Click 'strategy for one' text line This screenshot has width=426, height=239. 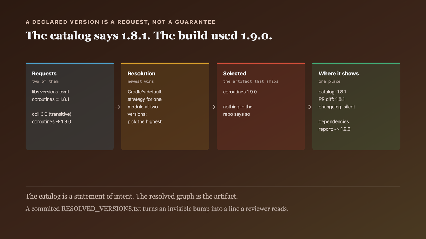(x=144, y=99)
